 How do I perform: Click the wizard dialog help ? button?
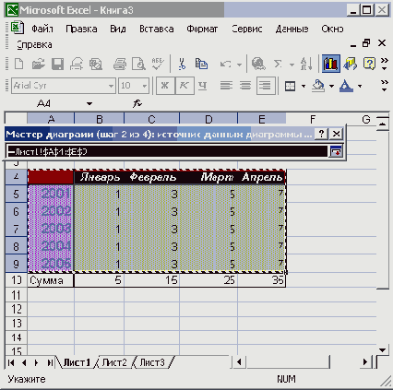(321, 134)
